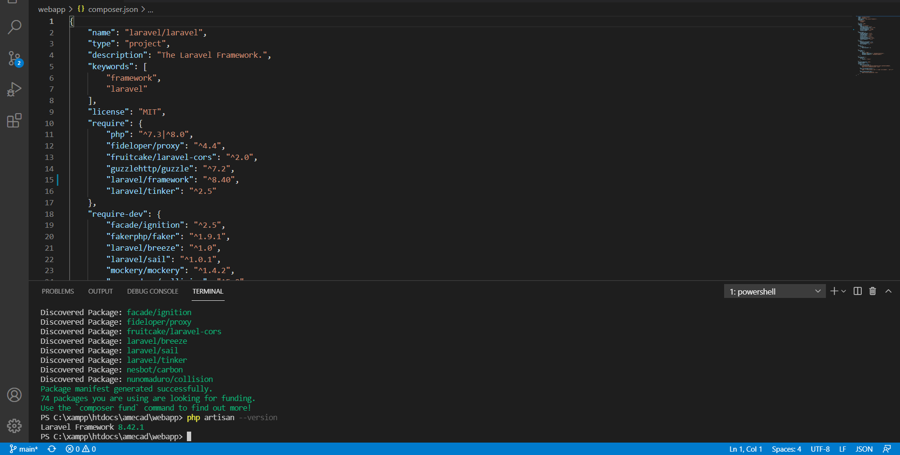This screenshot has height=455, width=900.
Task: Switch to the PROBLEMS tab
Action: pyautogui.click(x=58, y=291)
